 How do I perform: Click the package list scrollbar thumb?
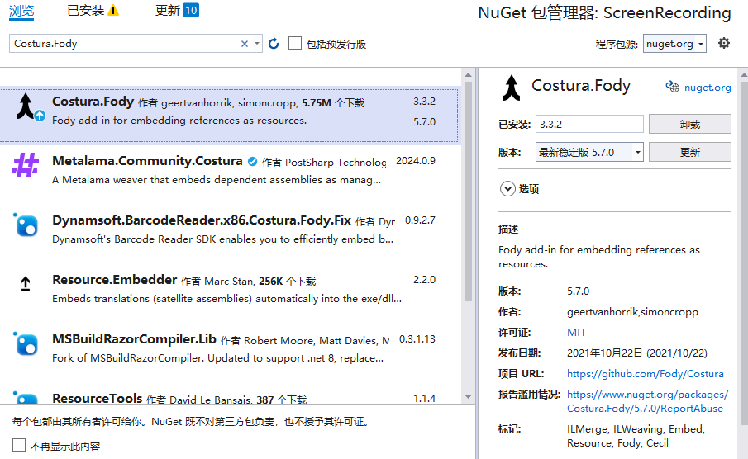468,191
